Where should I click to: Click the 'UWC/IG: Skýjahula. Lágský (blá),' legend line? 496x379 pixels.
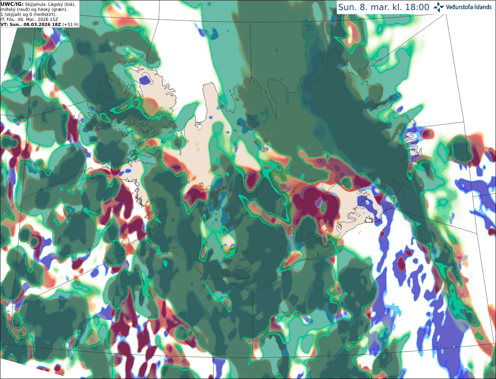point(38,4)
